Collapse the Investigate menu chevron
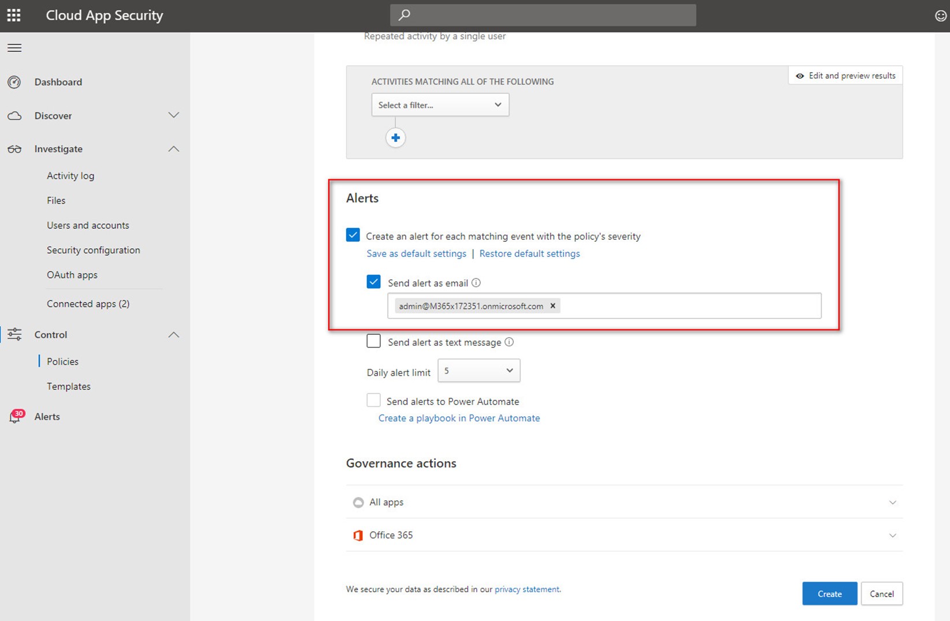The height and width of the screenshot is (621, 950). click(173, 149)
